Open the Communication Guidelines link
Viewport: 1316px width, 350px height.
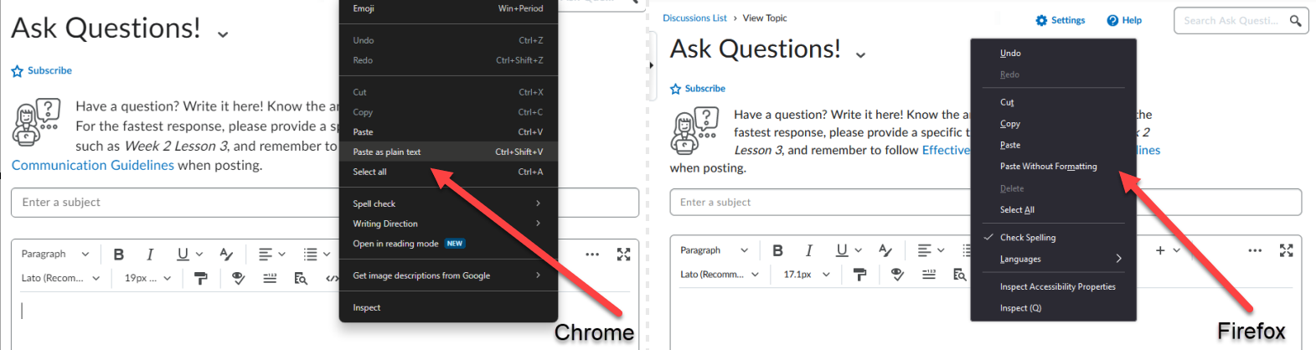click(x=93, y=166)
